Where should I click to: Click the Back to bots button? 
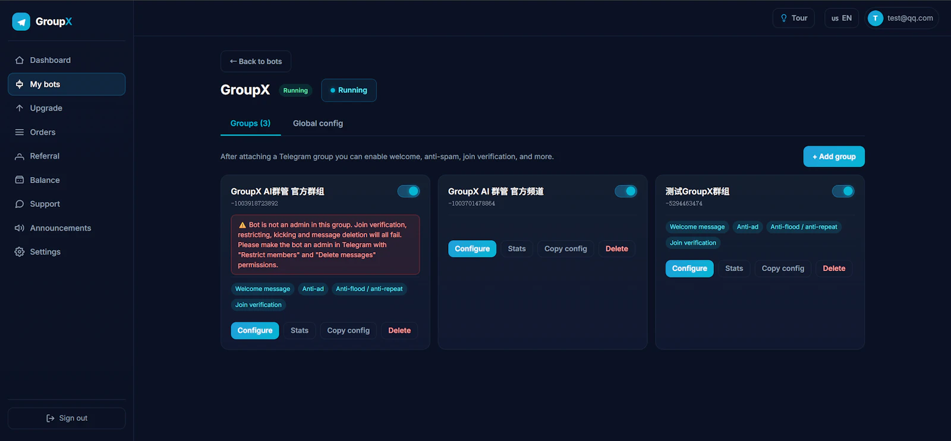coord(256,61)
